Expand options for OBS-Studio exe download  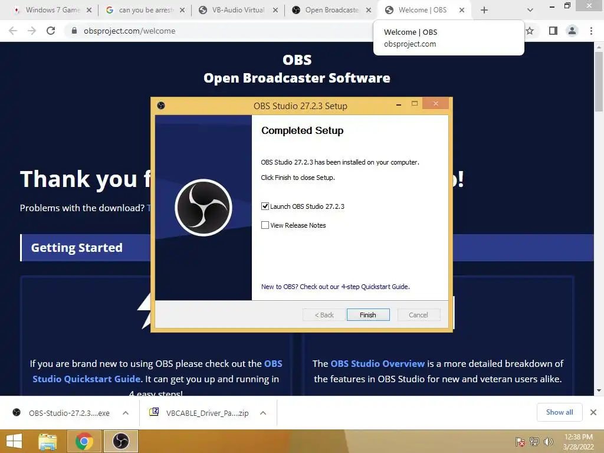[x=126, y=413]
